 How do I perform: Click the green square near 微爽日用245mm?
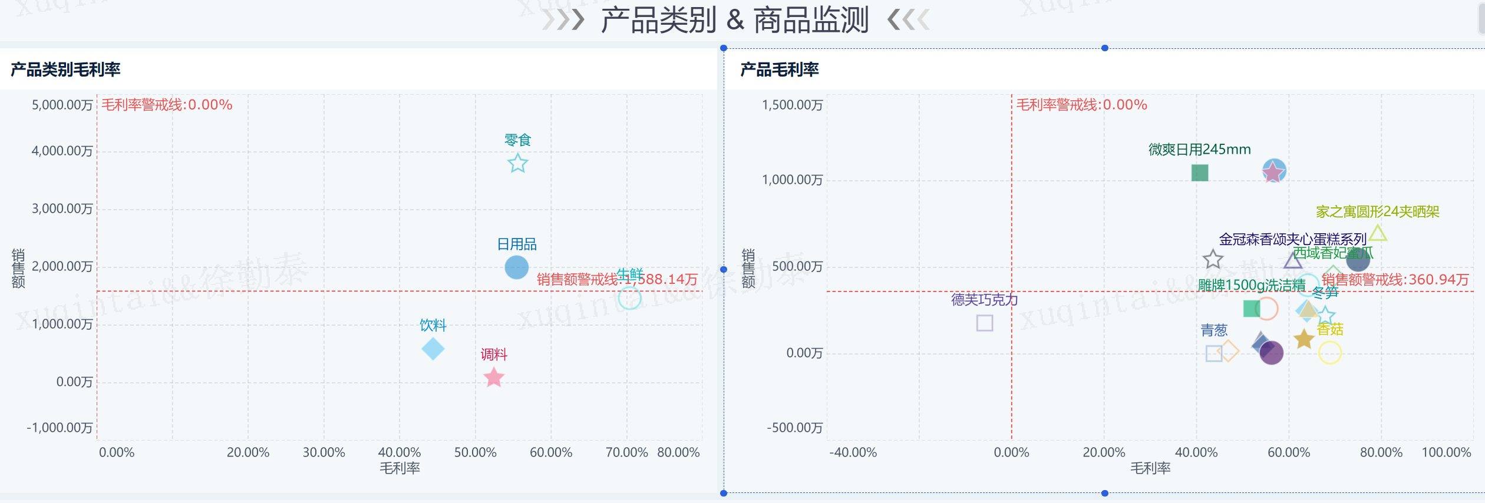(1199, 173)
